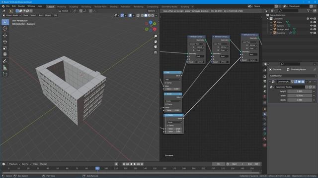
Task: Switch to the Geometry Nodes workspace tab
Action: [169, 6]
